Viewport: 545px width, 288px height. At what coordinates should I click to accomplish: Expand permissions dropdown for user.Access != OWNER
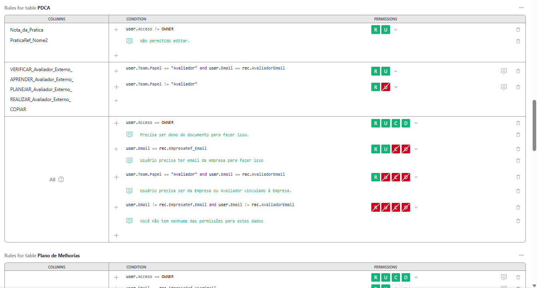pos(396,30)
